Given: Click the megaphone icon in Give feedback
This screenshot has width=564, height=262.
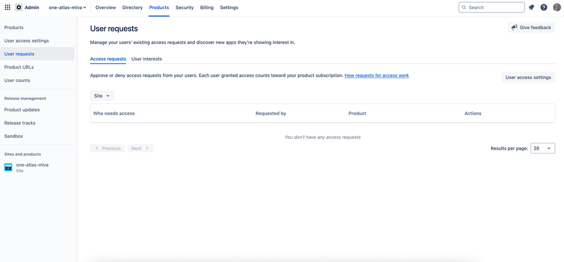Looking at the screenshot, I should tap(514, 27).
